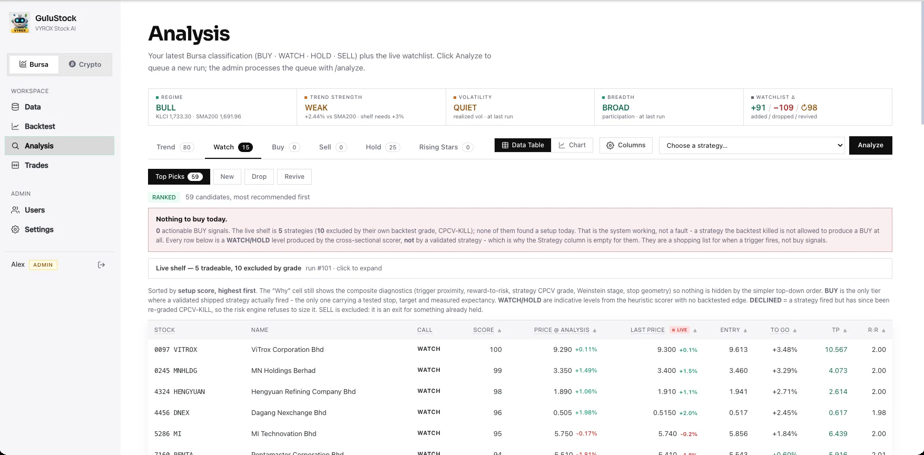Click the WATCHLIST delta summary card
This screenshot has width=924, height=455.
click(x=818, y=107)
